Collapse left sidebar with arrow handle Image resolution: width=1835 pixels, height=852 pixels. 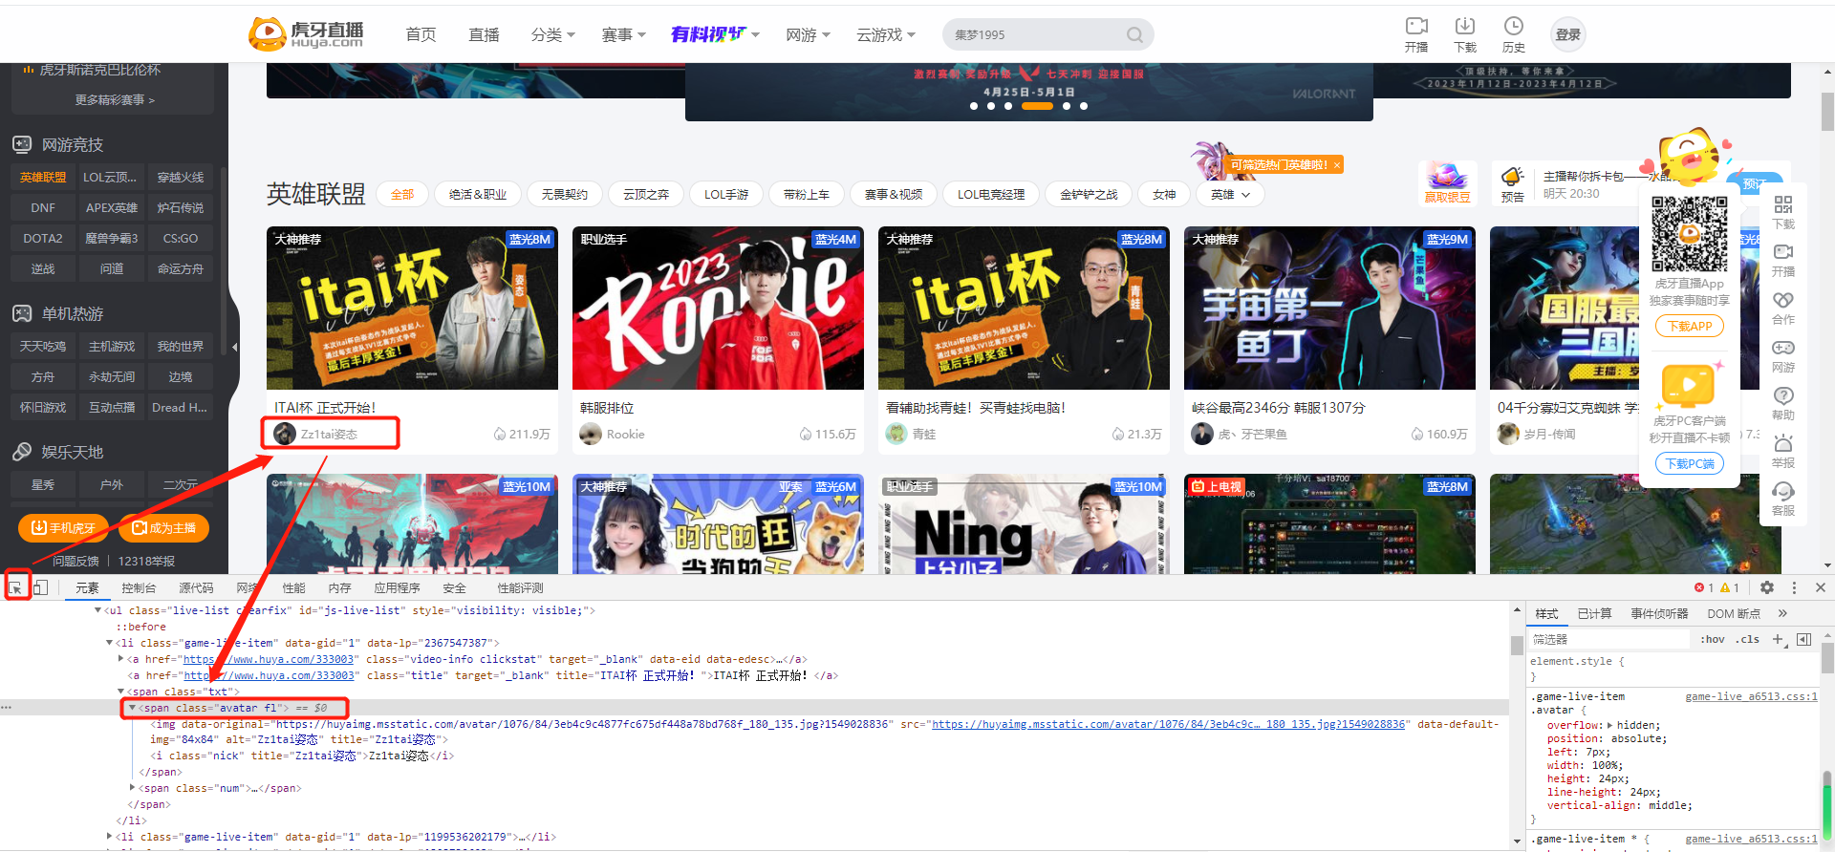[x=234, y=347]
